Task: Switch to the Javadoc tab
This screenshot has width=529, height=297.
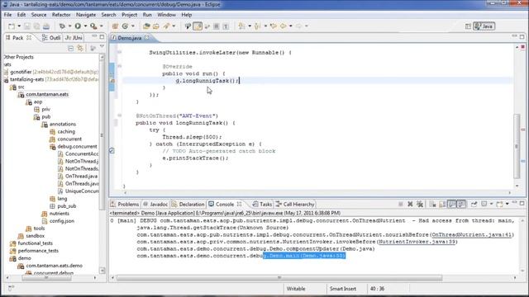Action: click(x=155, y=204)
